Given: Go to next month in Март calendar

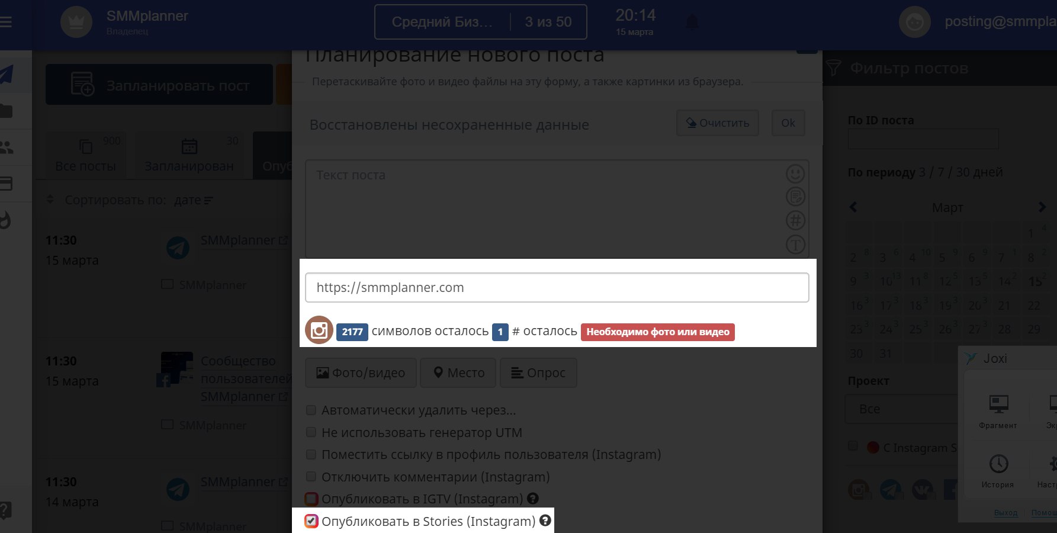Looking at the screenshot, I should click(x=1042, y=207).
